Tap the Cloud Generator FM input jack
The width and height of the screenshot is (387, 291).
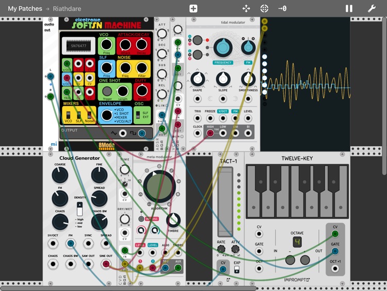tap(70, 243)
